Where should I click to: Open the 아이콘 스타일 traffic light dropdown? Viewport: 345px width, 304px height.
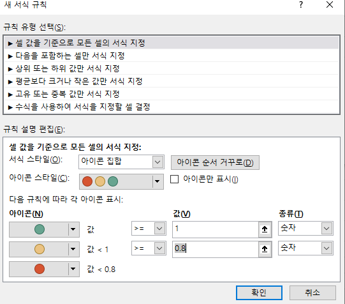click(121, 181)
